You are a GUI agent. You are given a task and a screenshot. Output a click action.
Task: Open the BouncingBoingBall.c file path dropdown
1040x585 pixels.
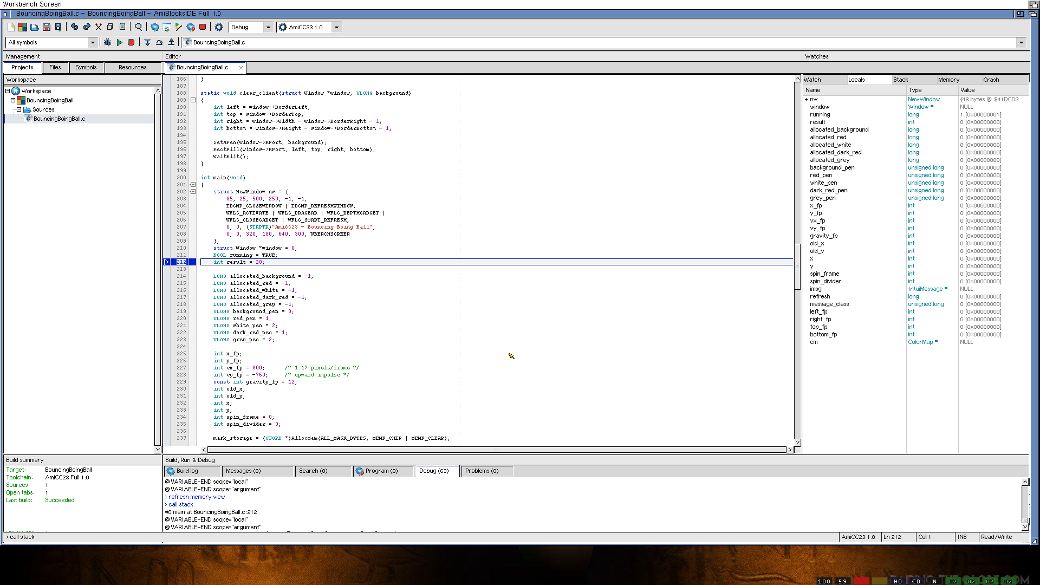click(1021, 42)
